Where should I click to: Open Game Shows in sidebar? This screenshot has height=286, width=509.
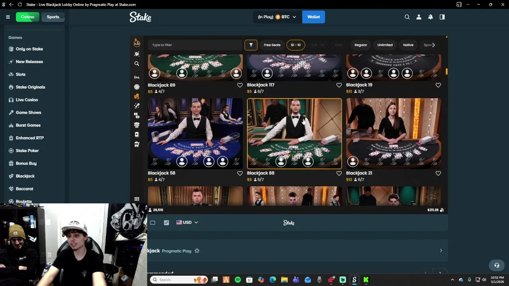(28, 112)
